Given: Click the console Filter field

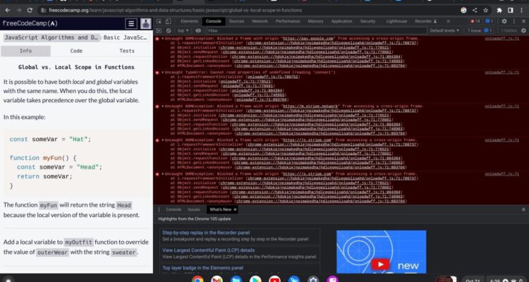Looking at the screenshot, I should tap(315, 31).
